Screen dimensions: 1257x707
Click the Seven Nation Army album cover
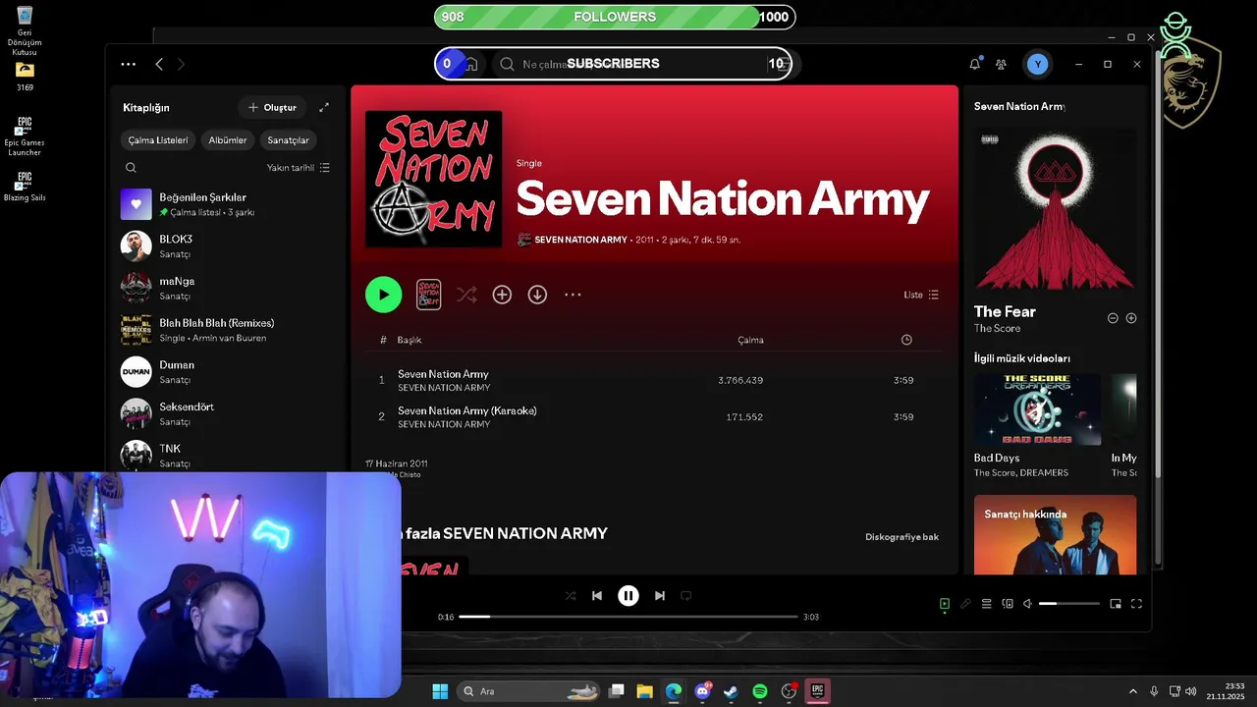tap(433, 179)
